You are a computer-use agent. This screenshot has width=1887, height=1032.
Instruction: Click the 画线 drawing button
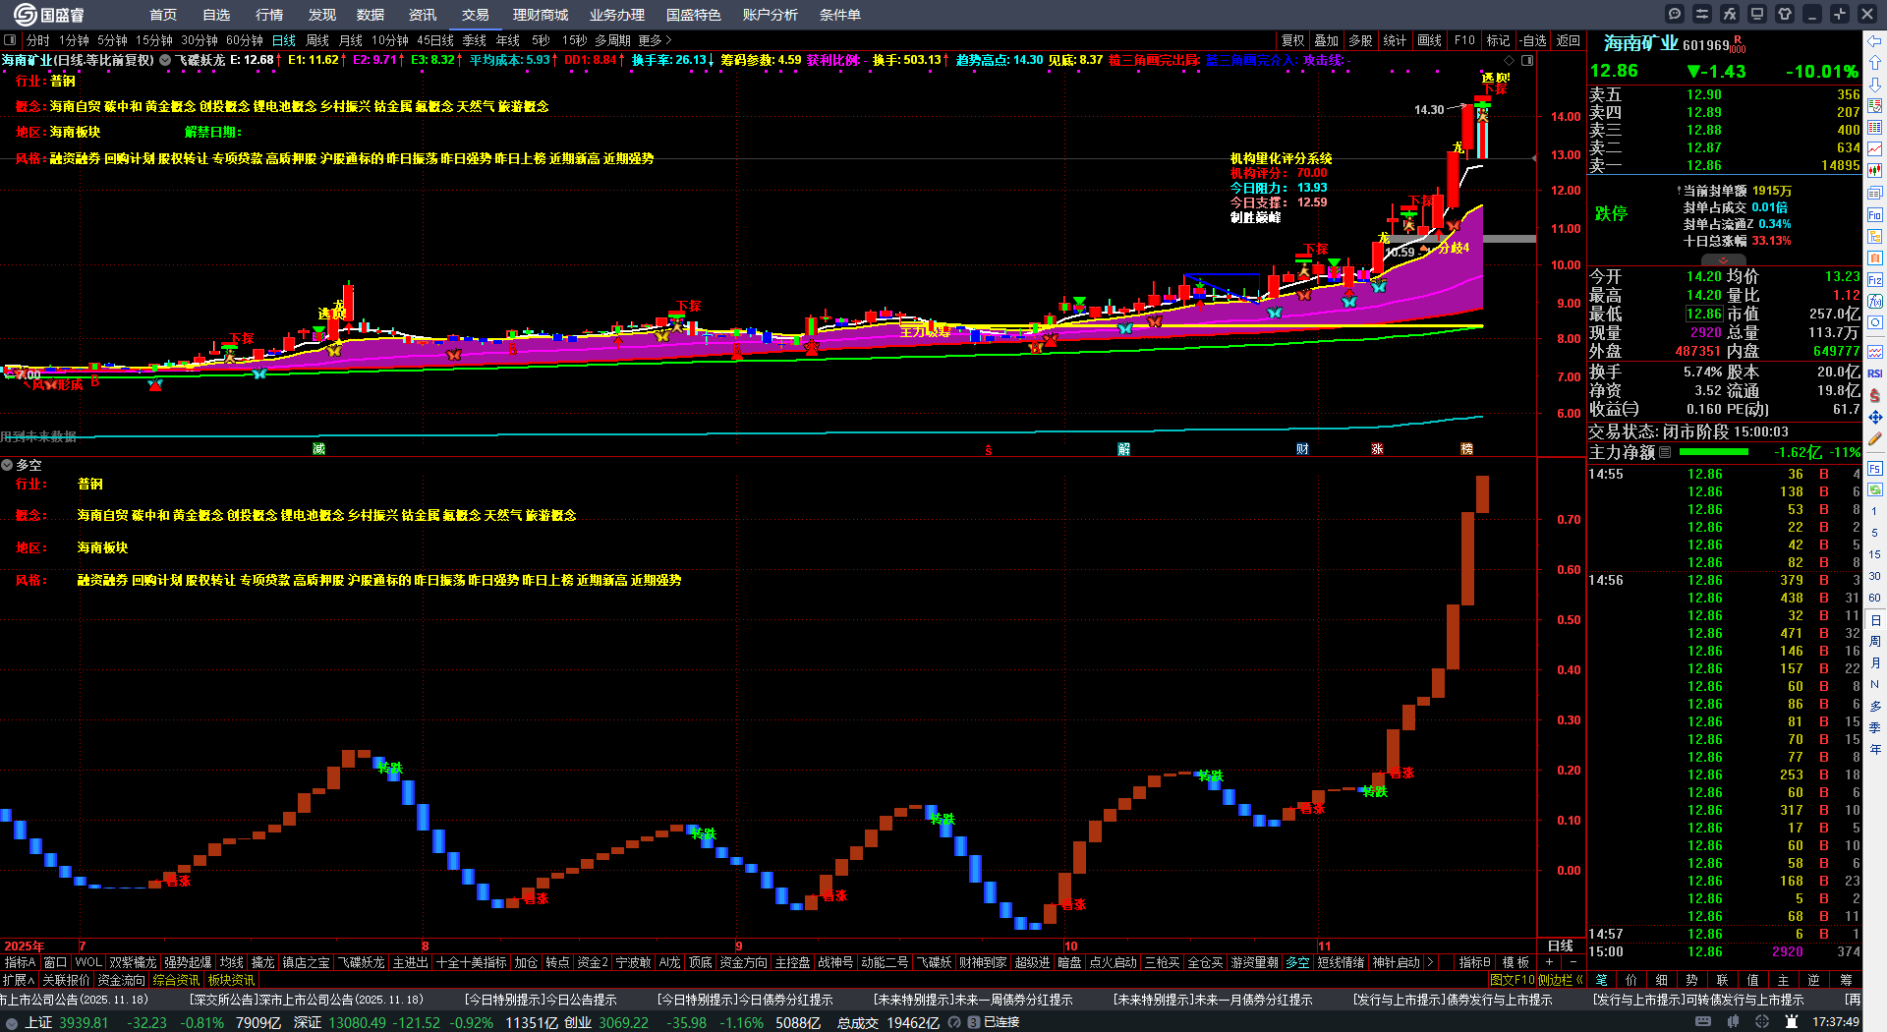[1429, 40]
